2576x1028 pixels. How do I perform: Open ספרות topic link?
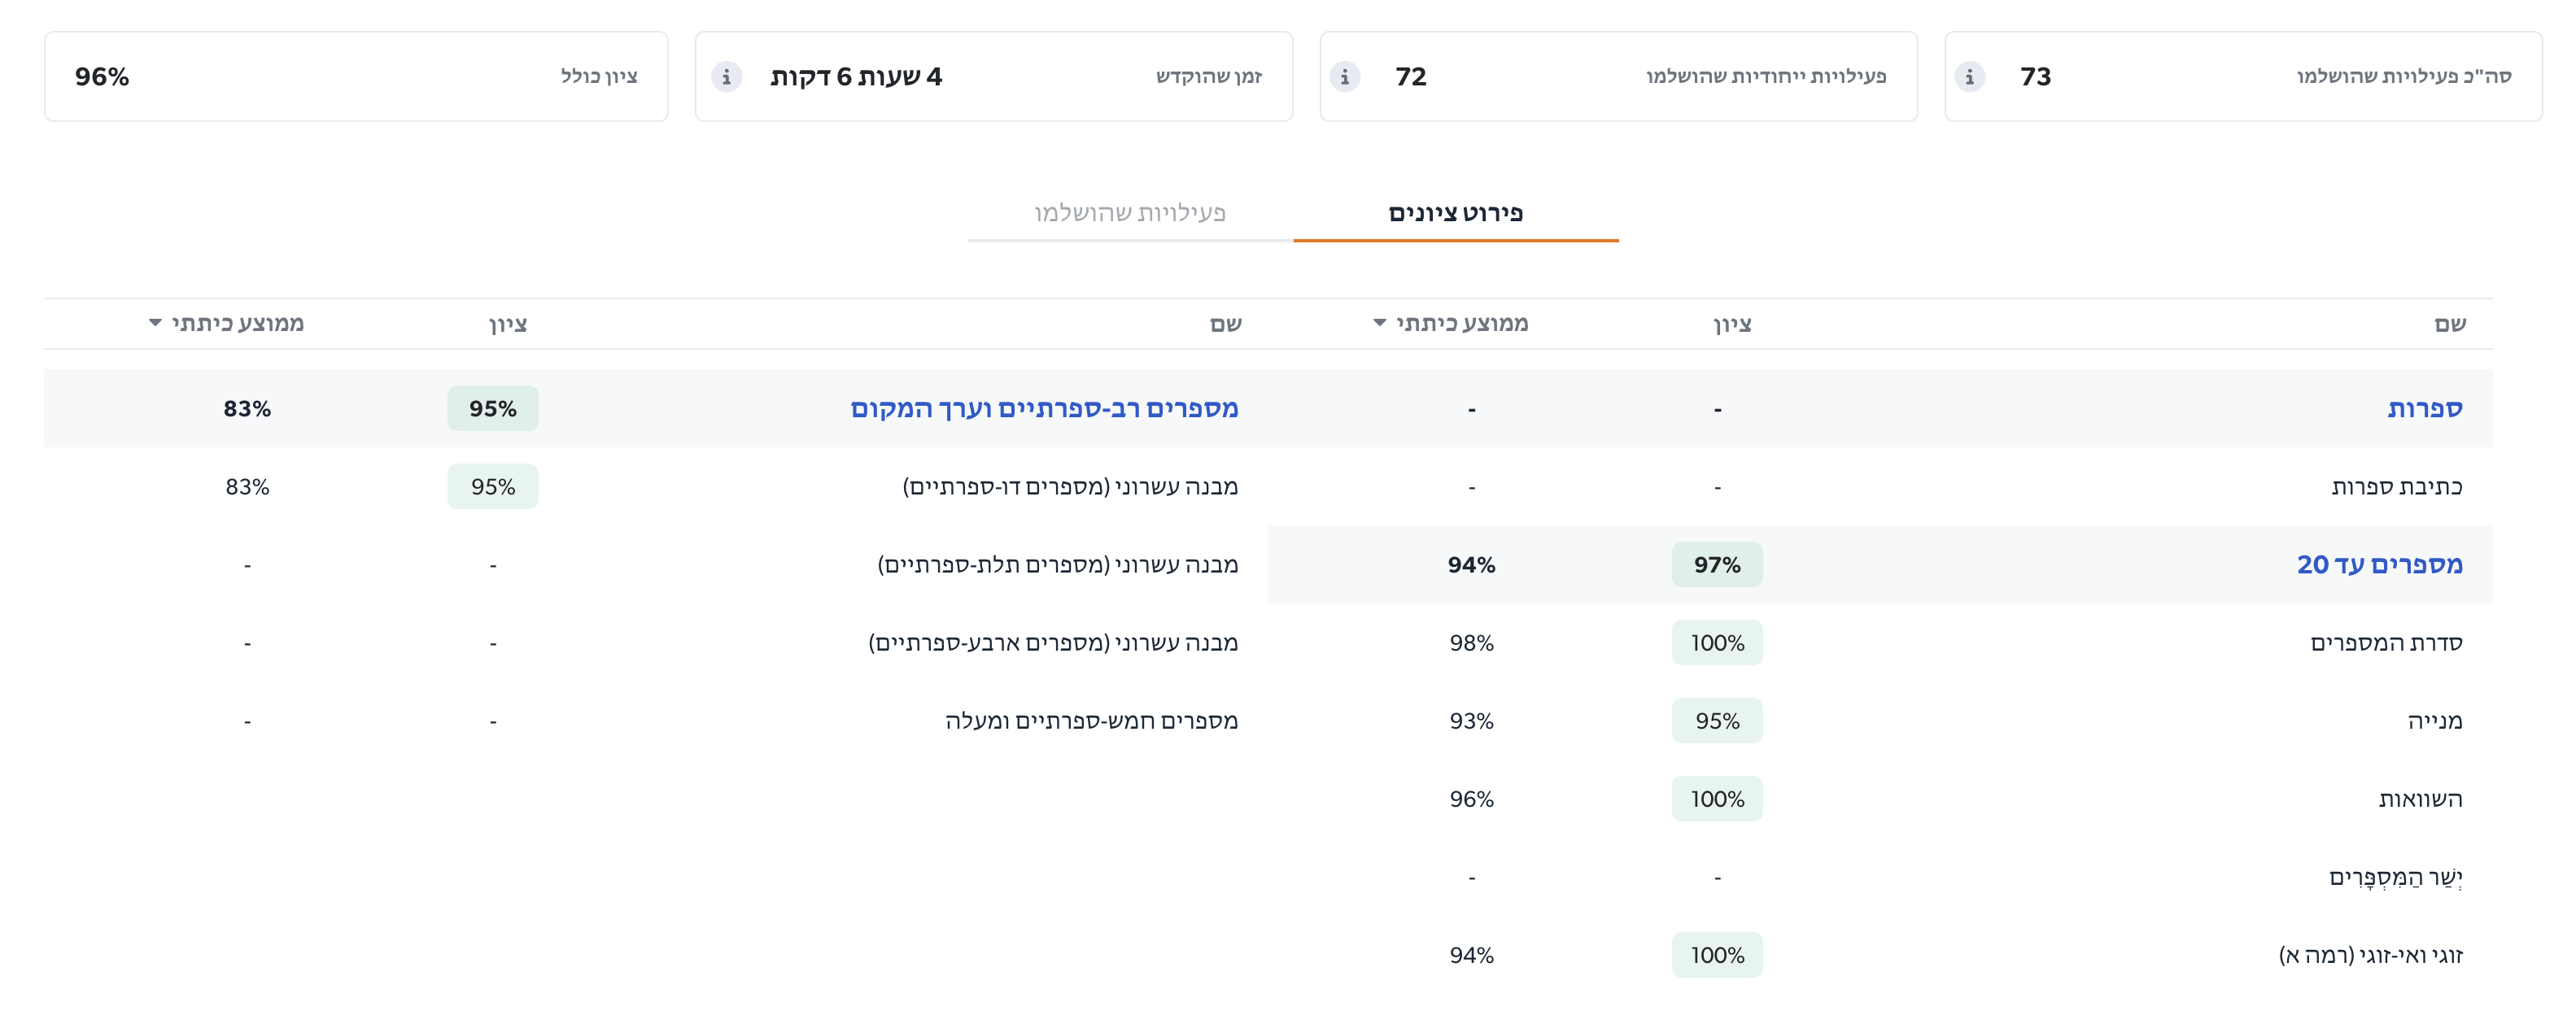click(2424, 409)
